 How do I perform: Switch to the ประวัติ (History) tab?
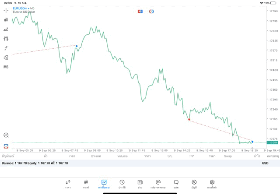(122, 184)
